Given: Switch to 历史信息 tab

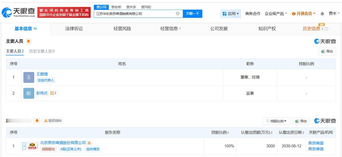Looking at the screenshot, I should [312, 29].
